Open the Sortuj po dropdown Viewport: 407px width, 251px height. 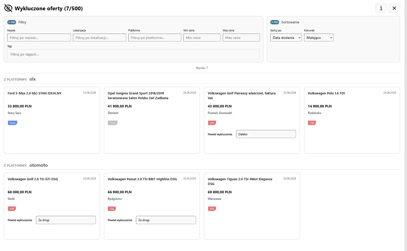286,38
